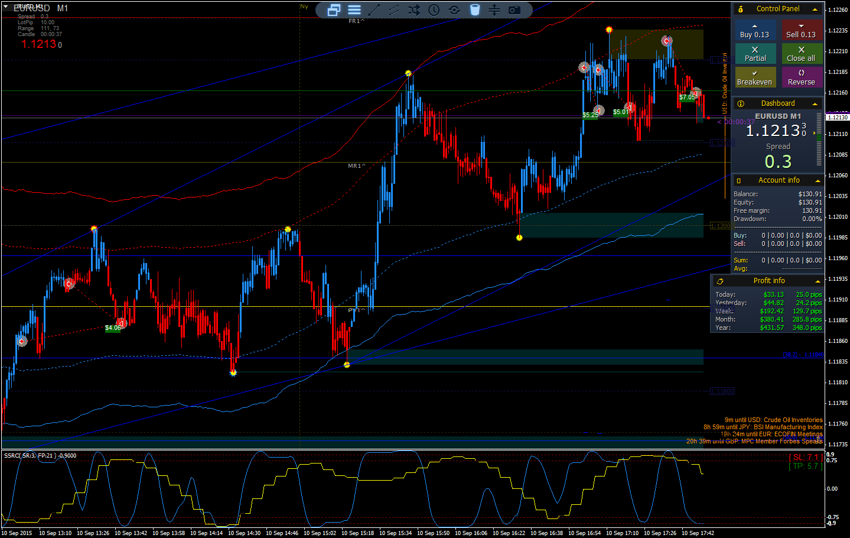Click the large Spread value 0.3 on Dashboard
This screenshot has height=538, width=850.
778,162
